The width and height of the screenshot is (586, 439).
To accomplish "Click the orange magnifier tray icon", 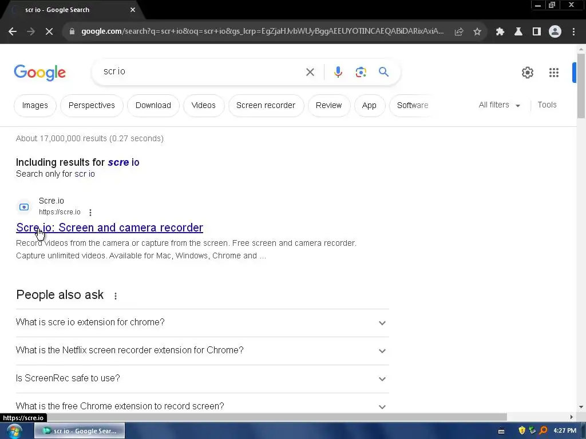I will 543,430.
